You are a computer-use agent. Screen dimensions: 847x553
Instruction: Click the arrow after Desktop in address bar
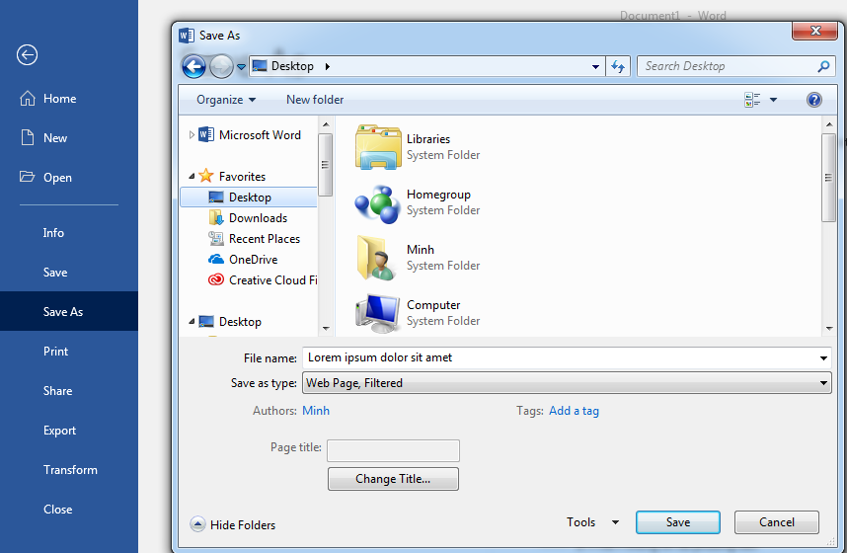[x=328, y=66]
